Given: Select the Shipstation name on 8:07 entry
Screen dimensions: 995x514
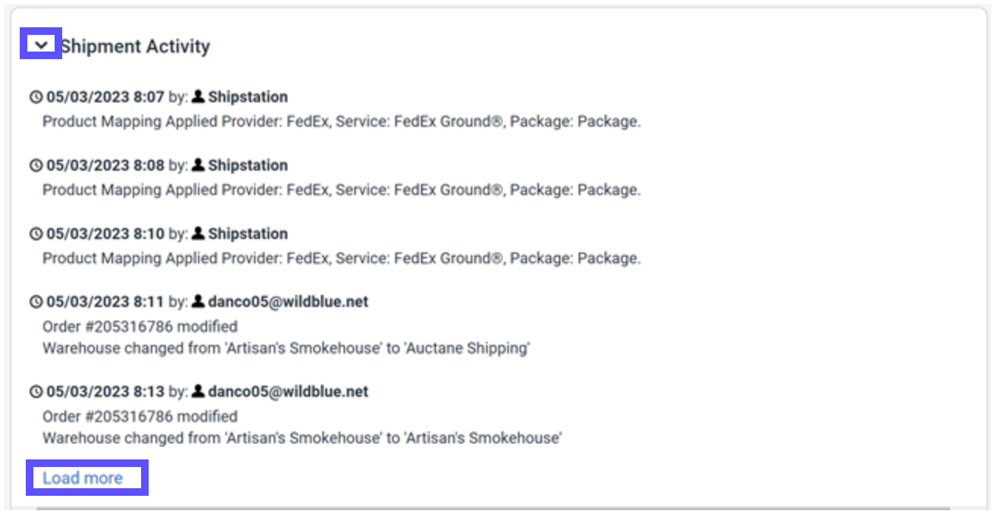Looking at the screenshot, I should click(248, 97).
